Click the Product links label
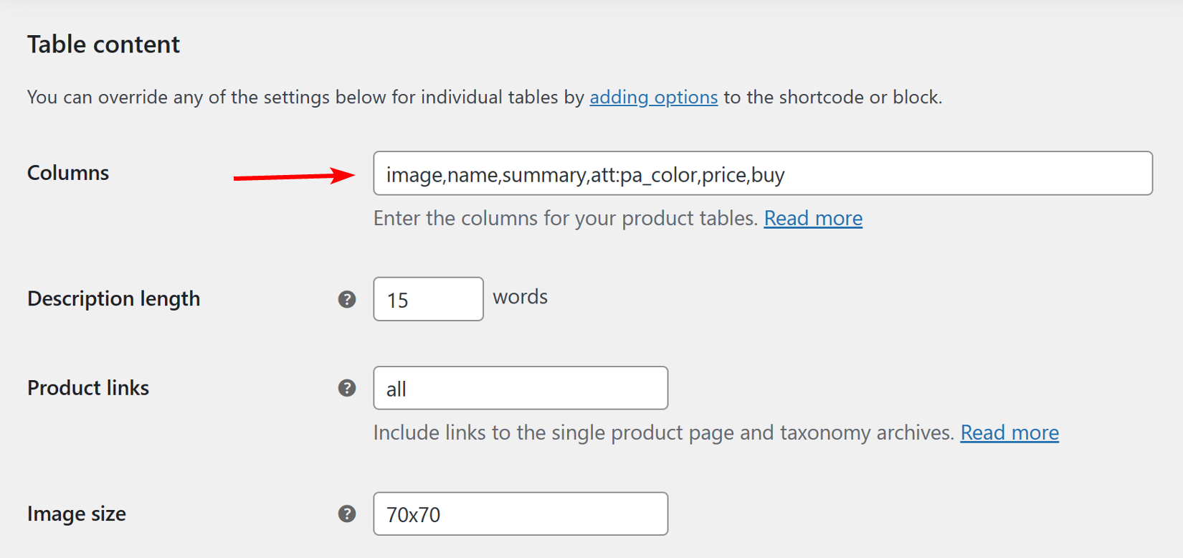Image resolution: width=1183 pixels, height=558 pixels. click(x=87, y=387)
